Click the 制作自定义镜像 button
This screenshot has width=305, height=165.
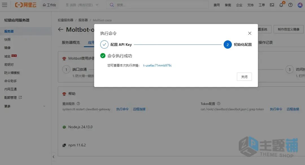click(x=288, y=29)
